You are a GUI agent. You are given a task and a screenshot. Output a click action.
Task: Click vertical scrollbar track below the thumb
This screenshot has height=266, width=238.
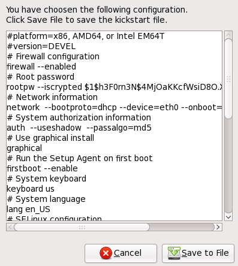[x=228, y=166]
